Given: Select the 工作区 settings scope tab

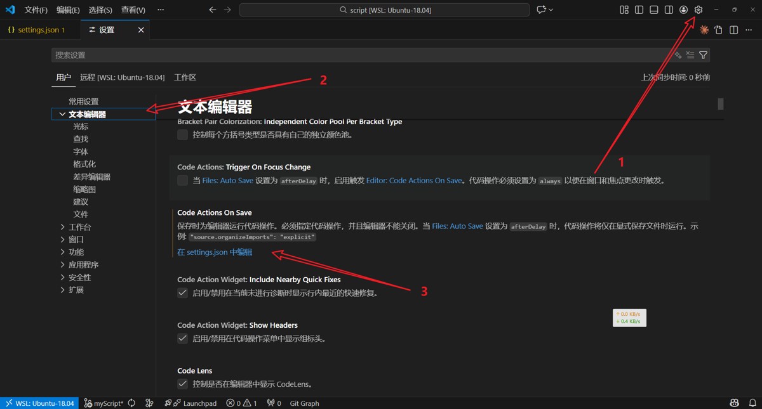Looking at the screenshot, I should [x=185, y=77].
